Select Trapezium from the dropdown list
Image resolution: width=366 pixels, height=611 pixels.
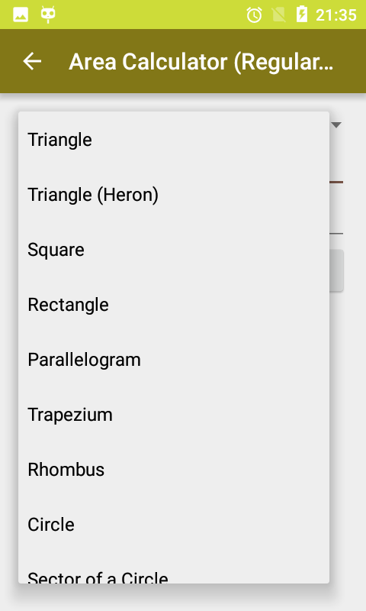pyautogui.click(x=174, y=414)
